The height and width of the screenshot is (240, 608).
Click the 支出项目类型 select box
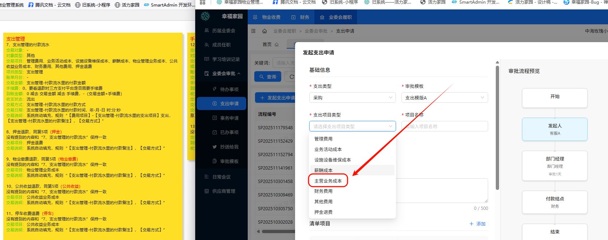[353, 126]
